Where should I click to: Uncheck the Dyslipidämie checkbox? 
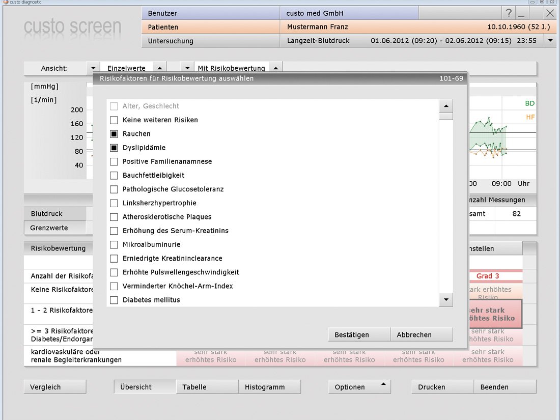click(x=114, y=148)
